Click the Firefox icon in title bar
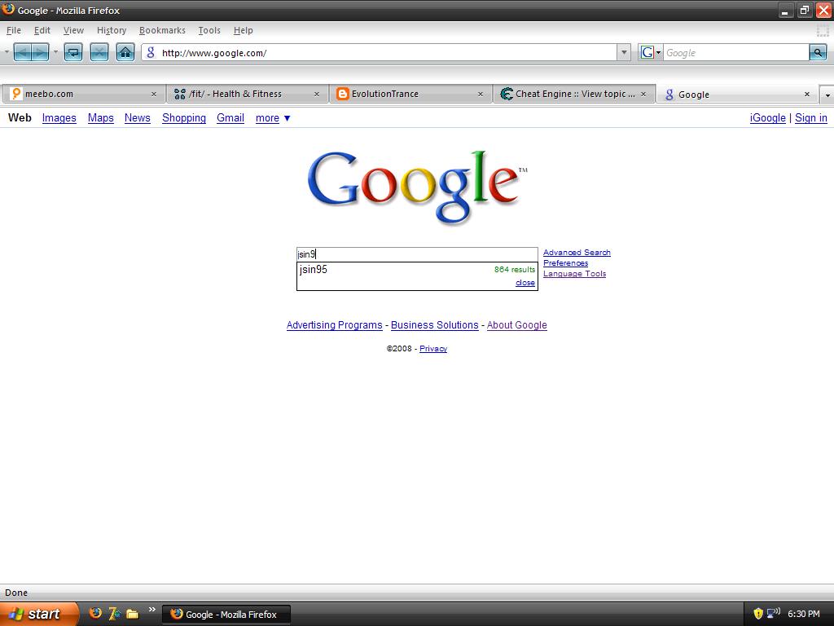 pyautogui.click(x=8, y=10)
